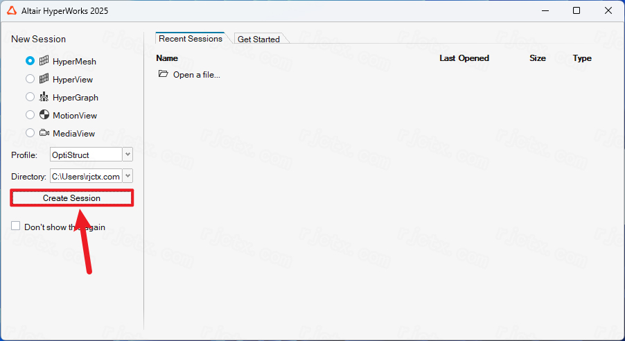This screenshot has height=341, width=625.
Task: Click the HyperGraph chart icon
Action: [x=44, y=97]
